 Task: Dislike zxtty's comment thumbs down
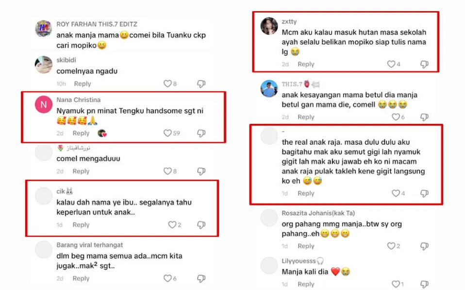(424, 65)
